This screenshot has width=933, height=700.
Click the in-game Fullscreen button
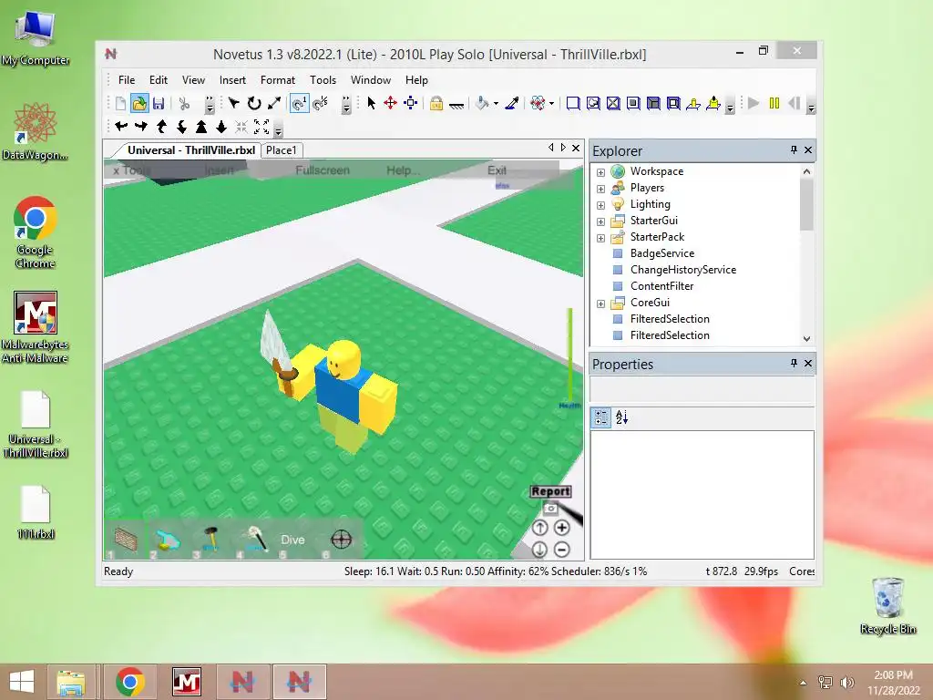click(x=323, y=170)
